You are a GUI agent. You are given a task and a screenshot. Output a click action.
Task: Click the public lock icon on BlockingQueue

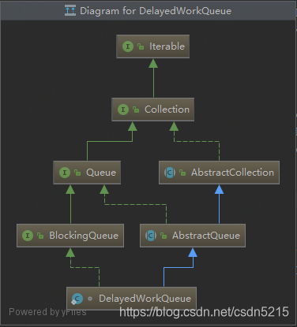tap(40, 236)
